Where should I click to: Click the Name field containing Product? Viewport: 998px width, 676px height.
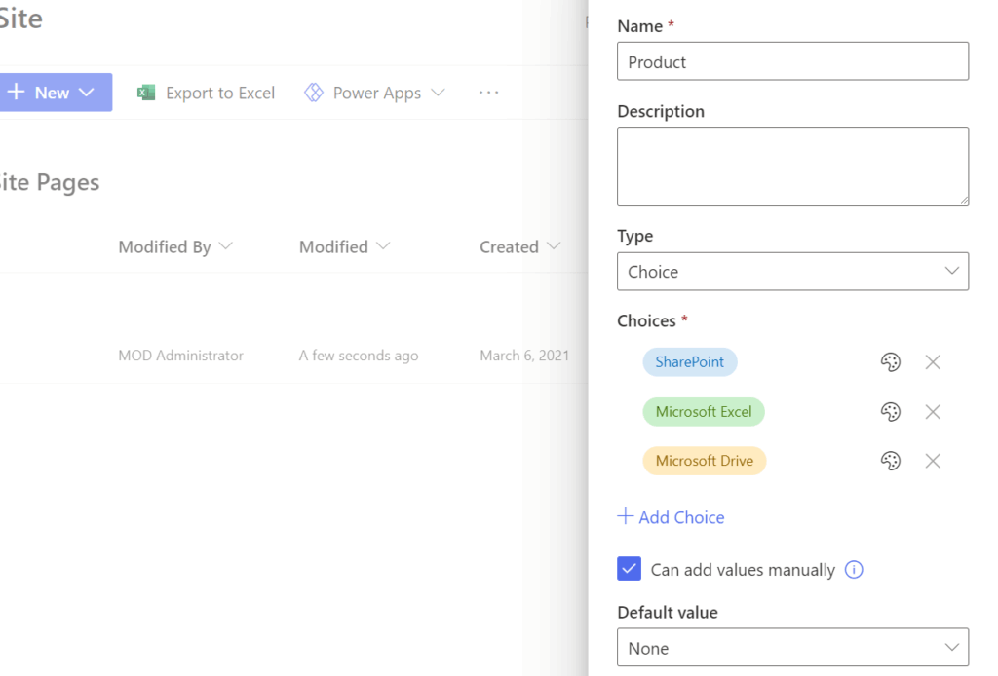pos(792,61)
